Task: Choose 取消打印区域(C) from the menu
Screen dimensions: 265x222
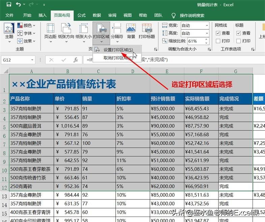Action: tap(117, 58)
